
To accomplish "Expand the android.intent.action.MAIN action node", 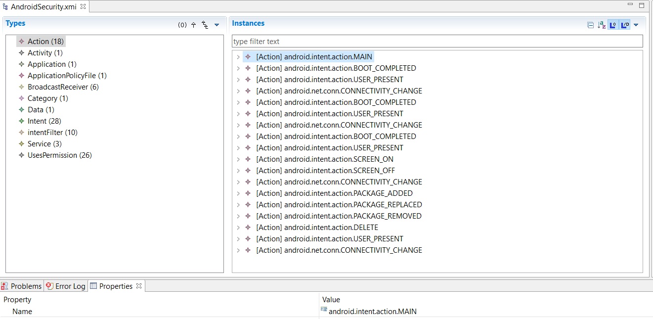I will pos(238,57).
